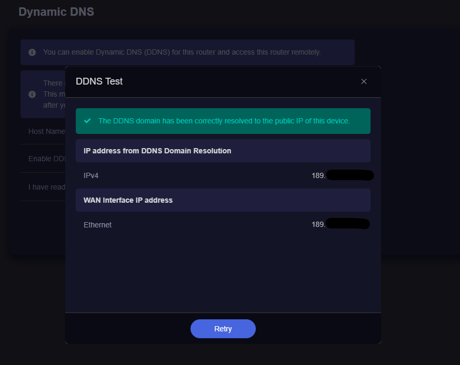
Task: Click the green success checkmark icon
Action: 87,121
